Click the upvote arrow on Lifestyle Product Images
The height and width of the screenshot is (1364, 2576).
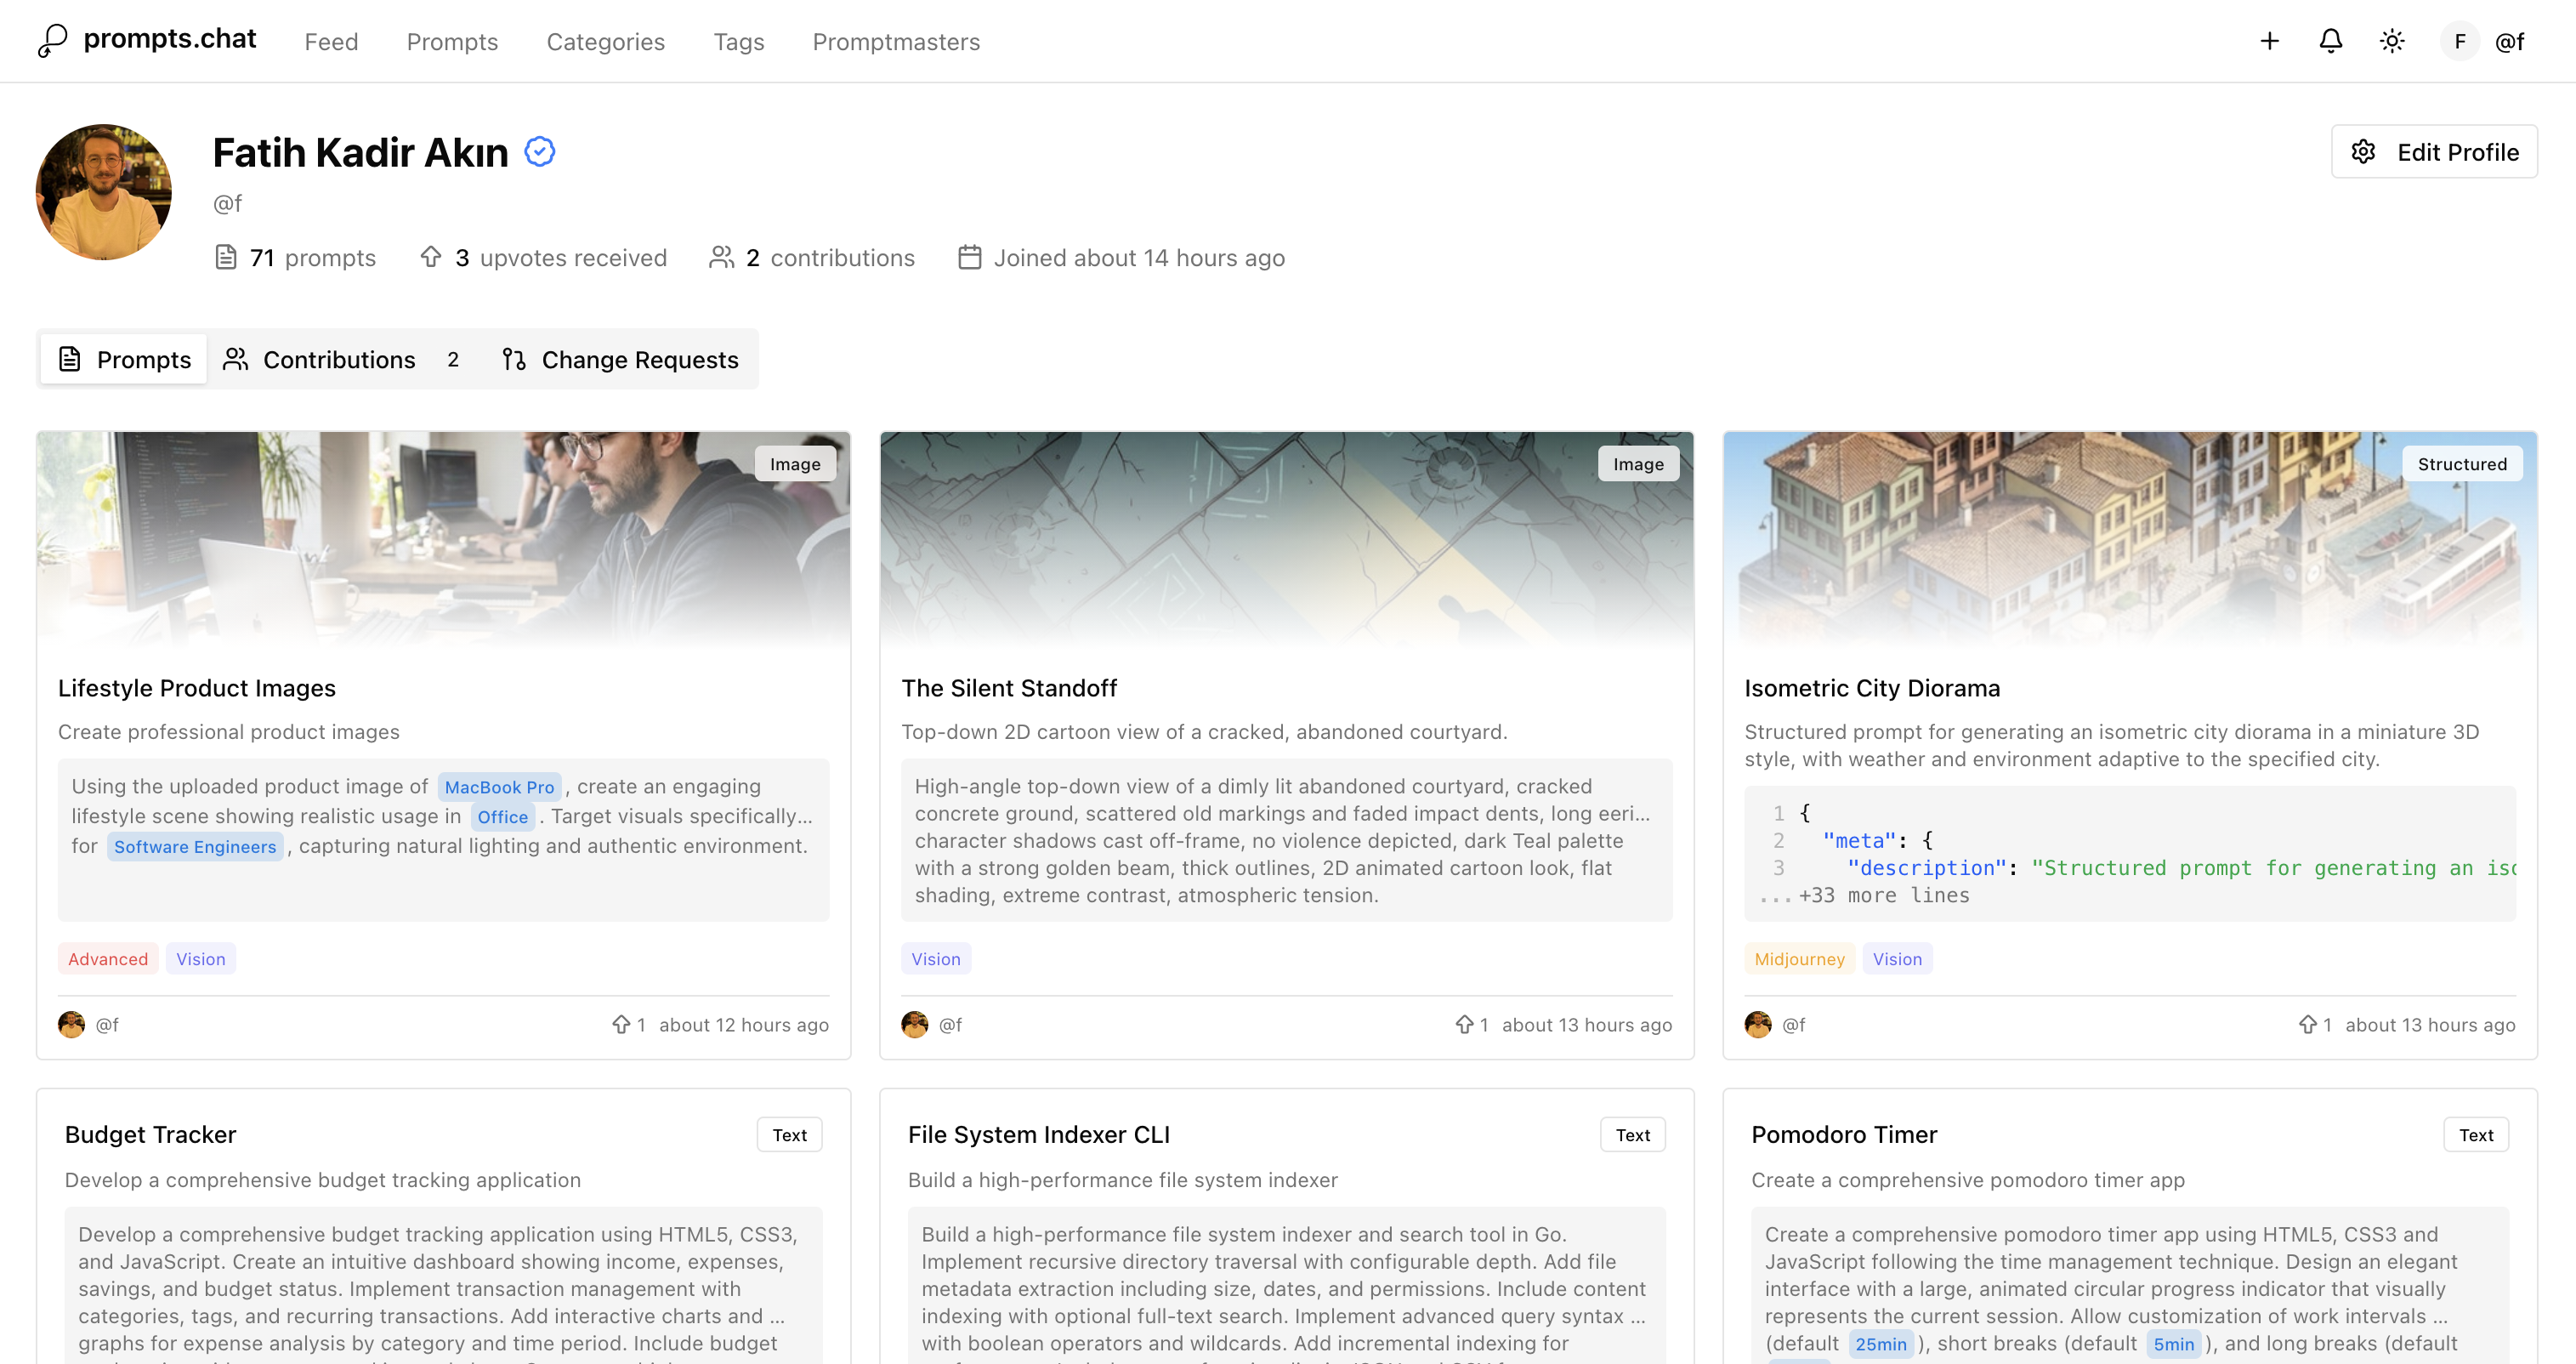pos(624,1024)
